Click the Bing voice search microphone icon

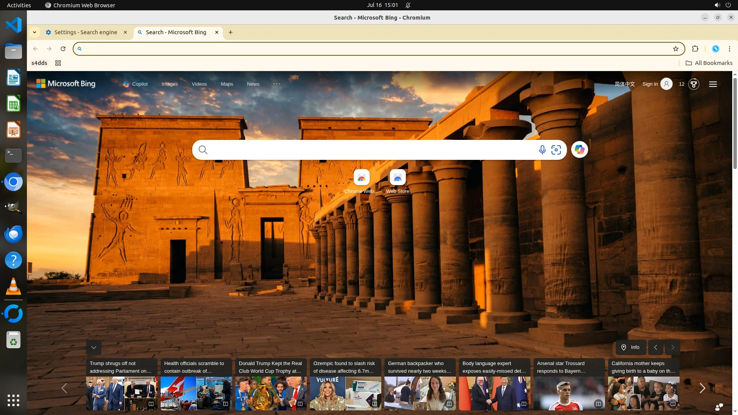(542, 150)
